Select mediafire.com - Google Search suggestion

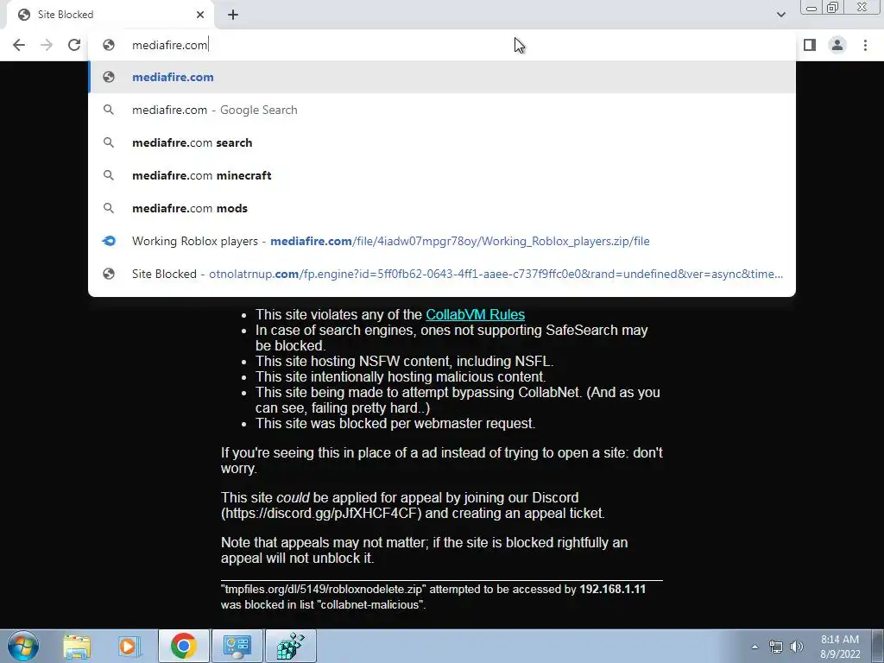(442, 110)
